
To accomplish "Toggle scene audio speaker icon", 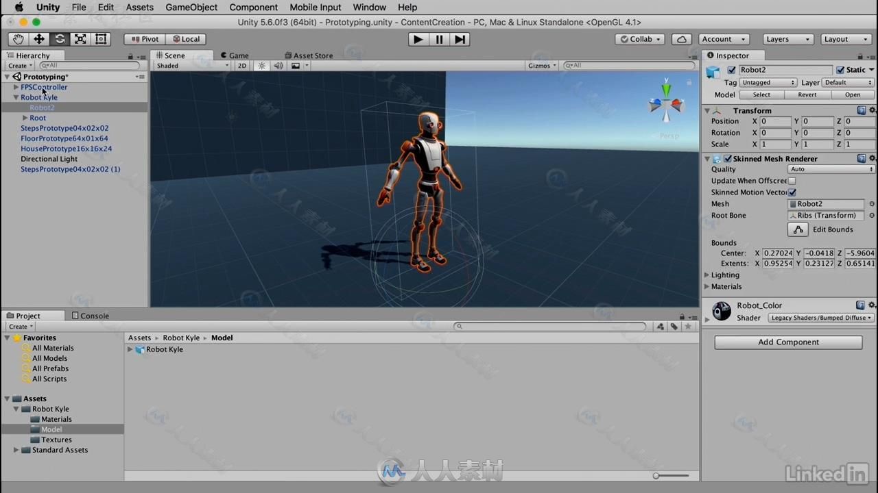I will pyautogui.click(x=278, y=66).
